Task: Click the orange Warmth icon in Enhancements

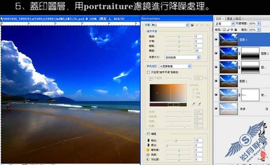Action: [x=148, y=150]
